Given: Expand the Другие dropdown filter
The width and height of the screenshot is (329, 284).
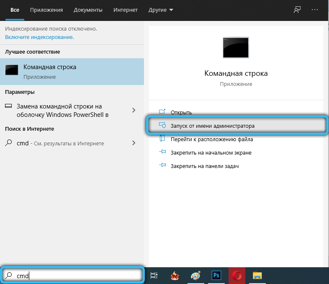Looking at the screenshot, I should [x=161, y=10].
